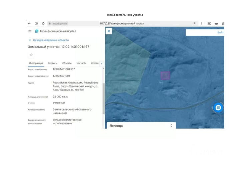Open the chat support bubble
Screen dimensions: 250x177
218,108
